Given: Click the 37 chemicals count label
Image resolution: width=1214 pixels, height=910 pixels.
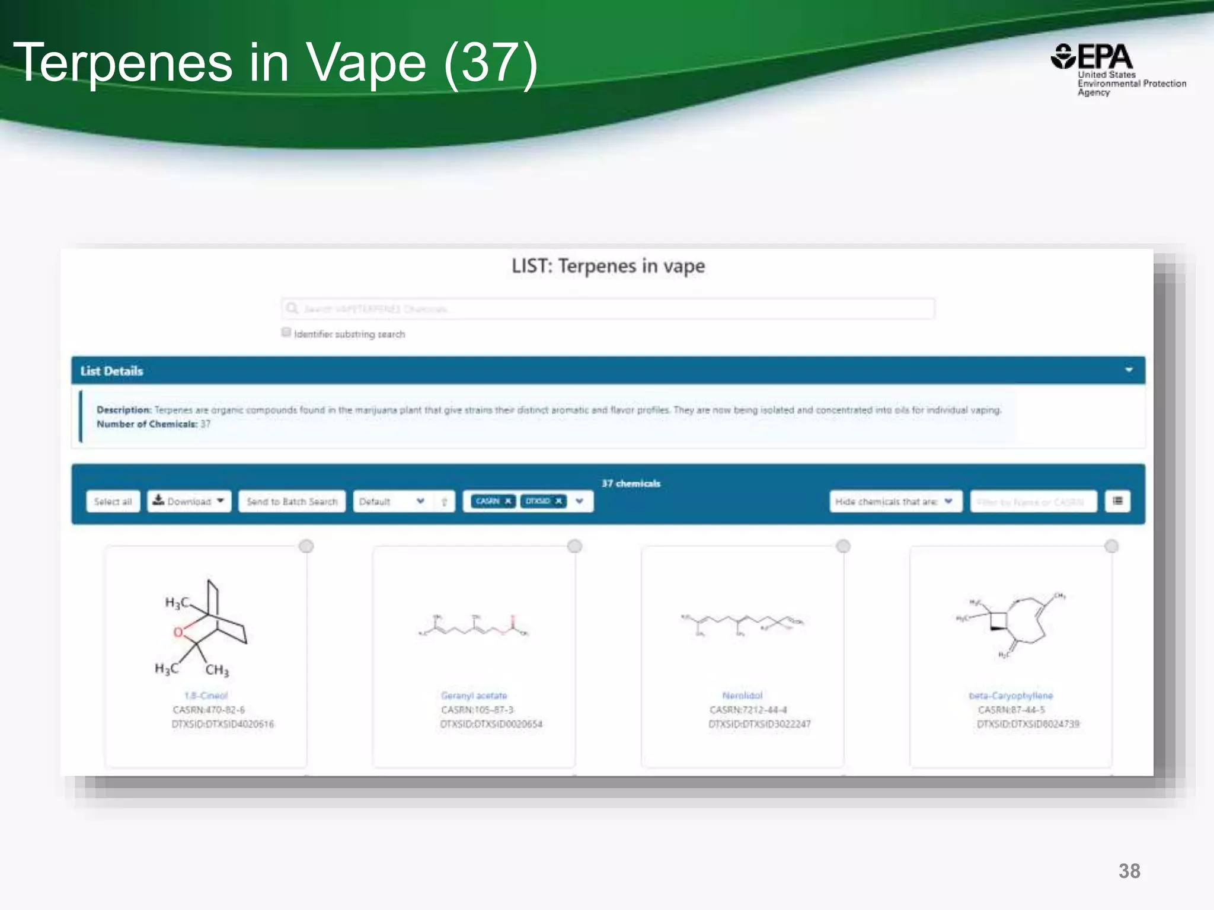Looking at the screenshot, I should [x=631, y=483].
